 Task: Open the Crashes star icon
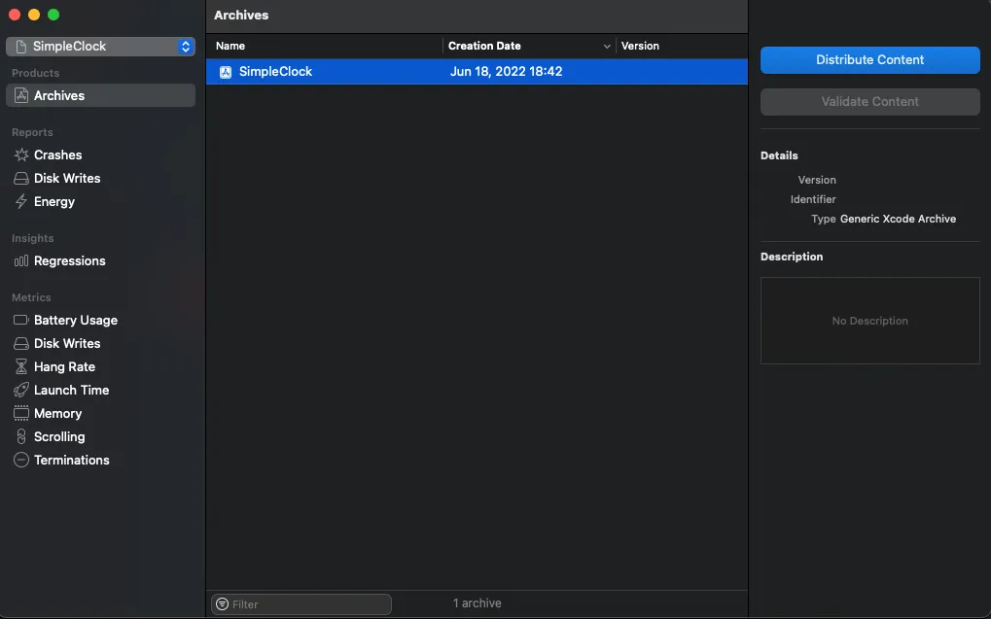pos(21,155)
